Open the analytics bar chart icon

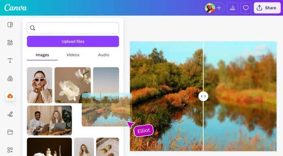click(x=232, y=8)
